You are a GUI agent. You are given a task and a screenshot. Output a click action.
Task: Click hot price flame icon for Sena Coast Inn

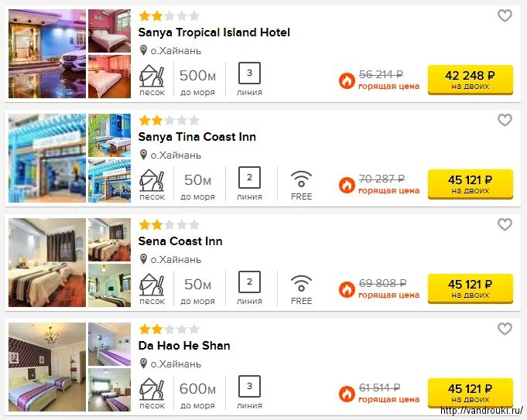click(347, 289)
